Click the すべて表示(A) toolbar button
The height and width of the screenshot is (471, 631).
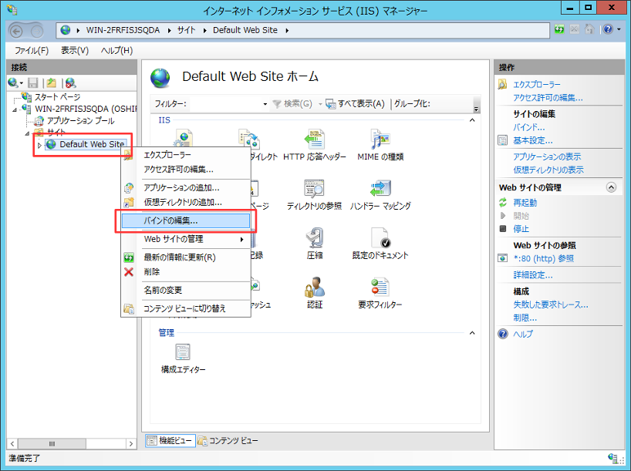[x=355, y=104]
